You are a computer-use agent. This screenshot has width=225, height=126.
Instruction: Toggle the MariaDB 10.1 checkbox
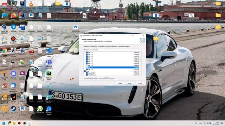[87, 75]
